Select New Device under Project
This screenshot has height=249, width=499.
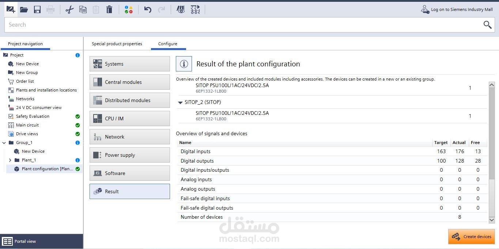coord(27,64)
